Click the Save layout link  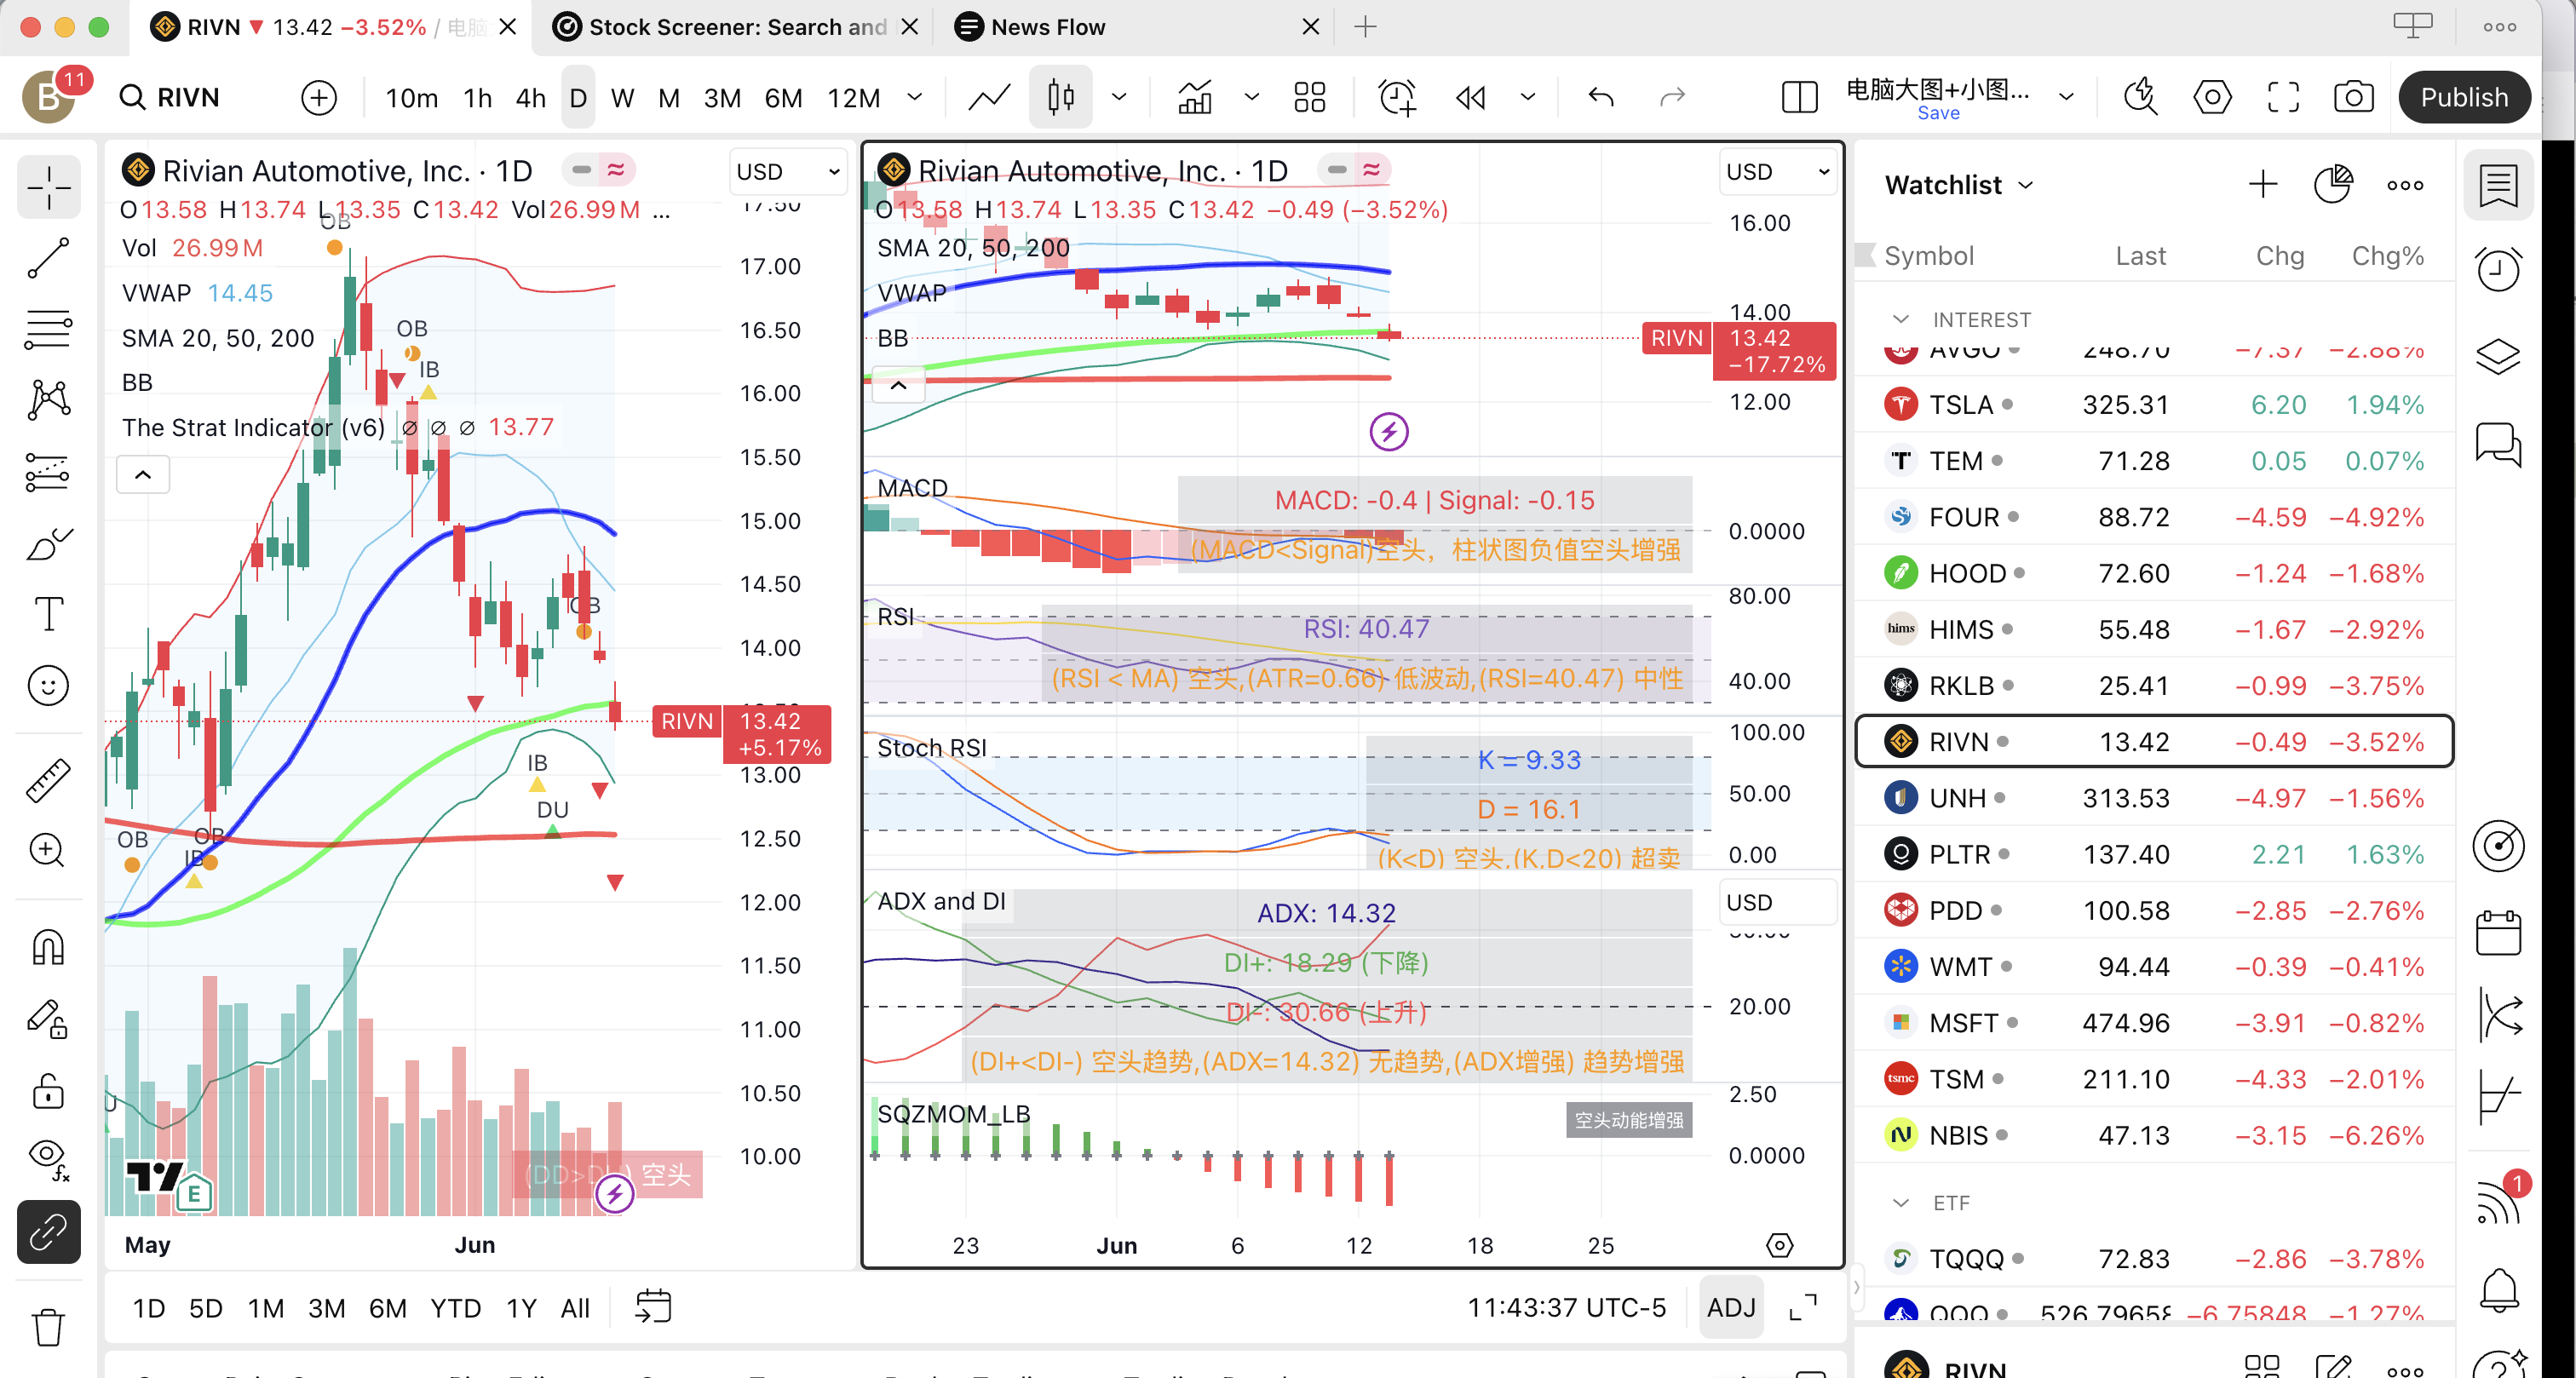pyautogui.click(x=1938, y=113)
